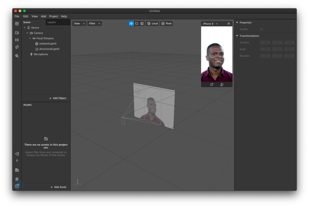309x207 pixels.
Task: Open search with the magnifier icon
Action: coord(17,56)
